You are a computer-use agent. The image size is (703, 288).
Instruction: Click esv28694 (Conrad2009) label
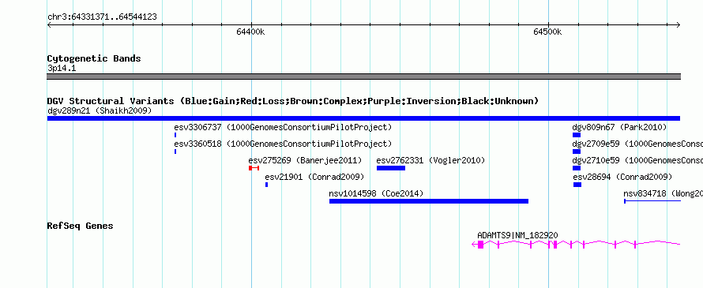[622, 177]
